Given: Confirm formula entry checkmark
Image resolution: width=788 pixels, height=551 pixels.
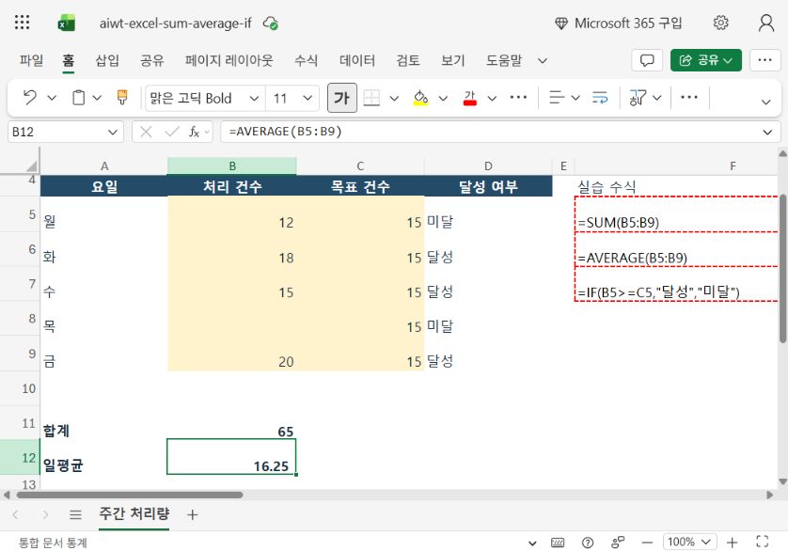Looking at the screenshot, I should [x=172, y=132].
